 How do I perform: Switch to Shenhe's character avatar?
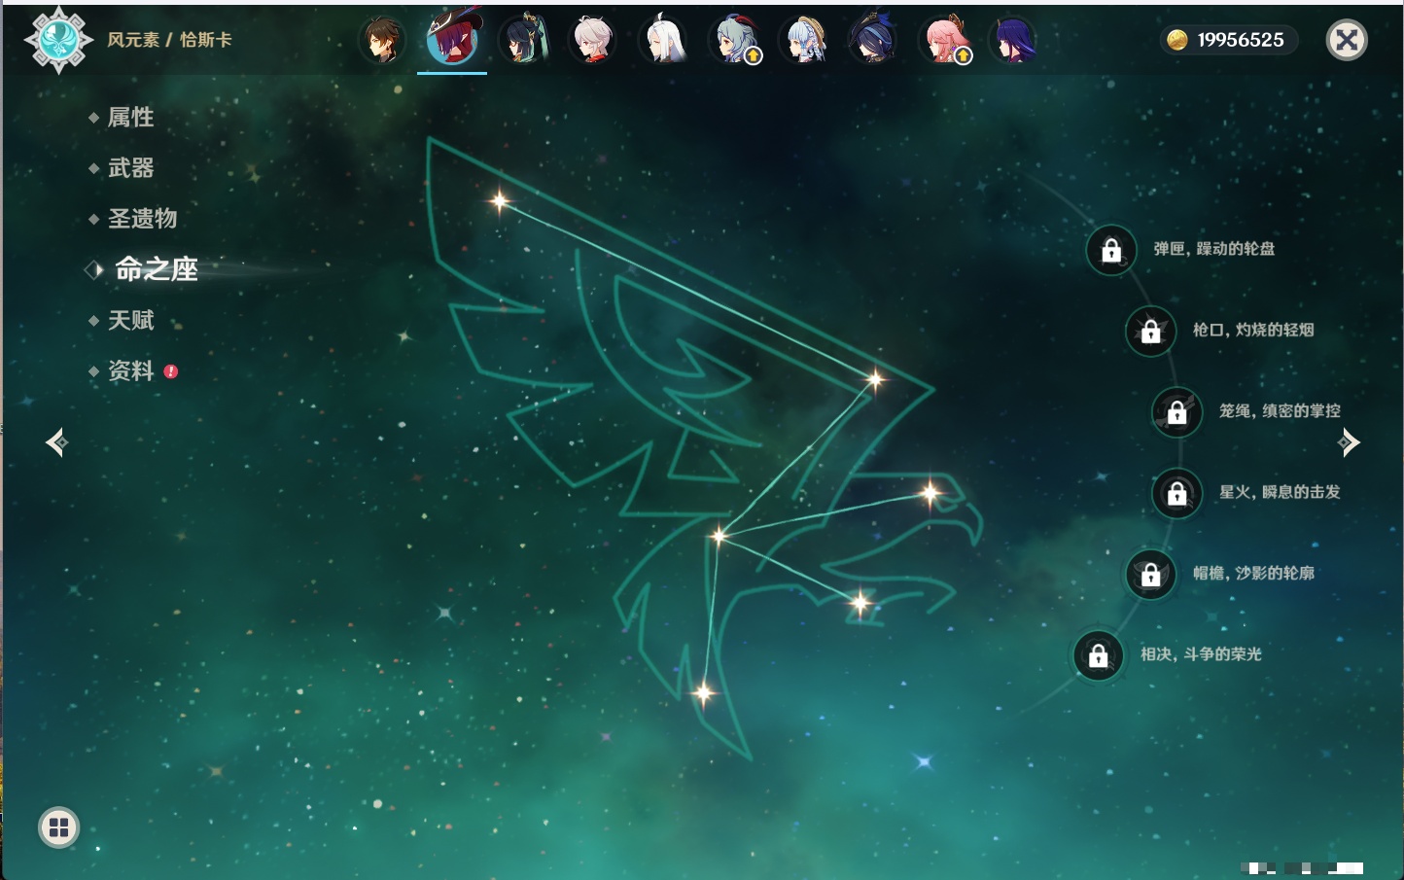coord(663,41)
